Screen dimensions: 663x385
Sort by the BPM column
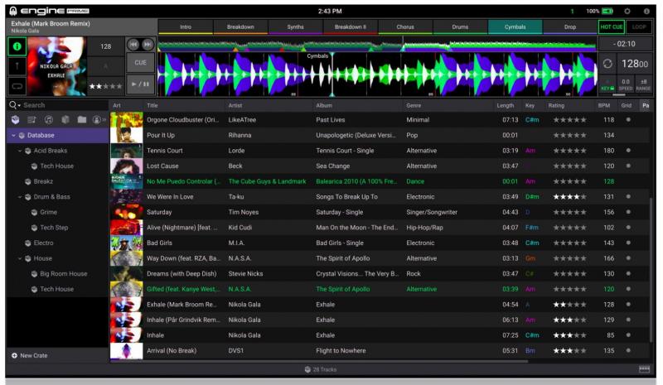pyautogui.click(x=604, y=106)
